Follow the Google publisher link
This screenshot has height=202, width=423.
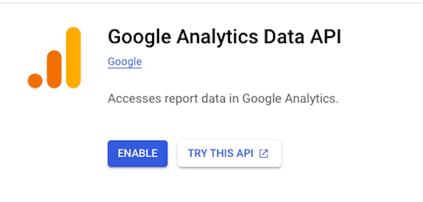[x=125, y=62]
